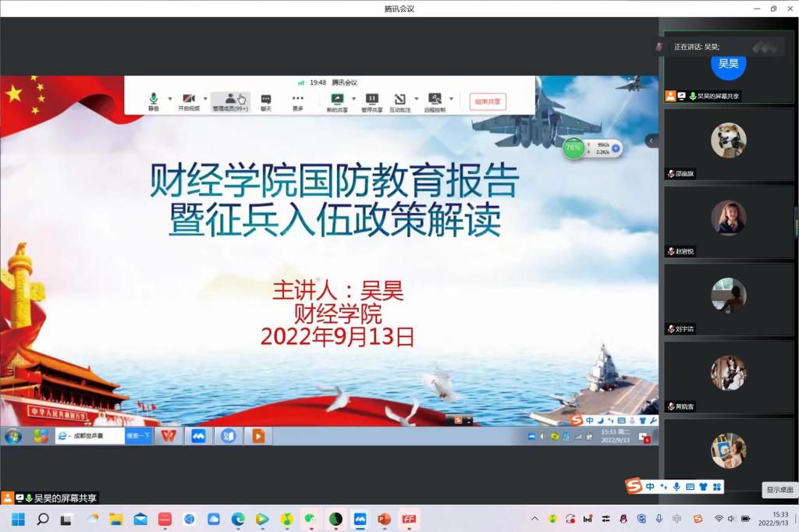The width and height of the screenshot is (799, 532).
Task: Select 远程控制 remote control icon
Action: tap(435, 100)
